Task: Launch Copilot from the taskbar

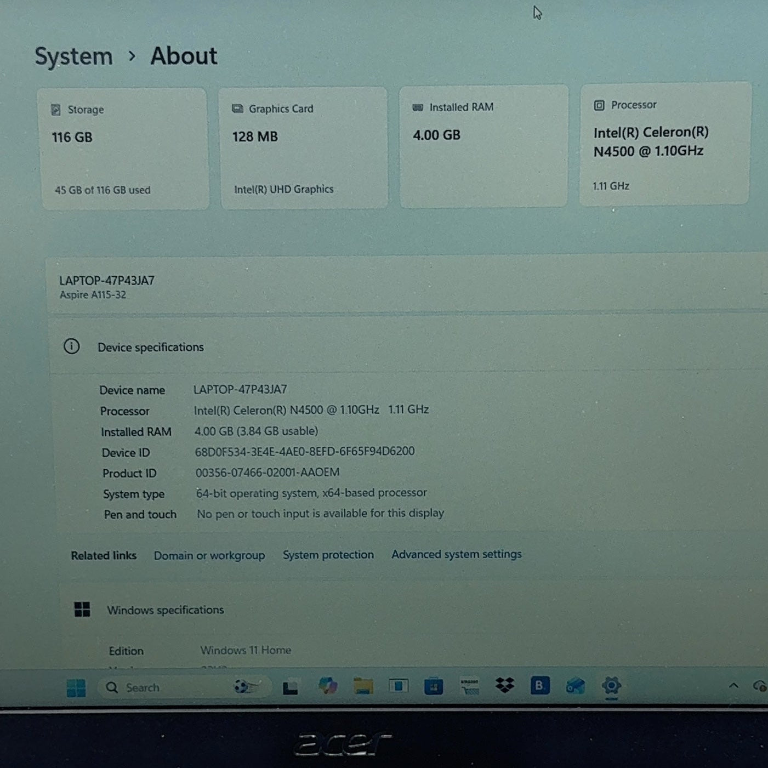Action: point(327,686)
